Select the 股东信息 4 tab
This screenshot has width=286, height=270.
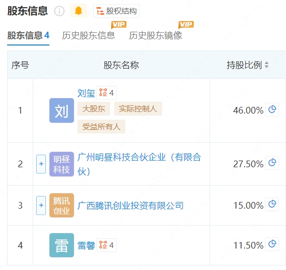coord(28,35)
